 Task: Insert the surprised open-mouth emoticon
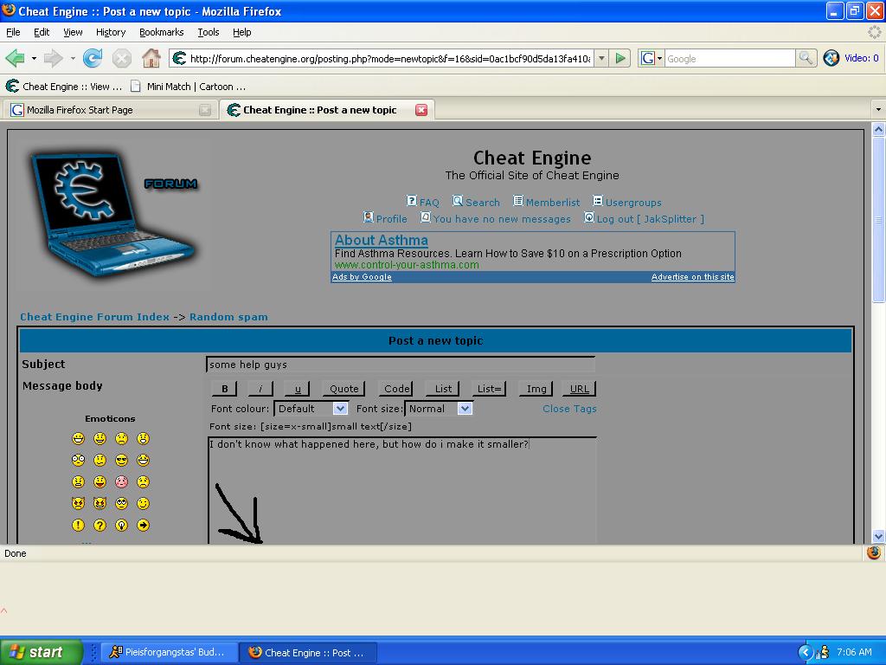point(143,439)
